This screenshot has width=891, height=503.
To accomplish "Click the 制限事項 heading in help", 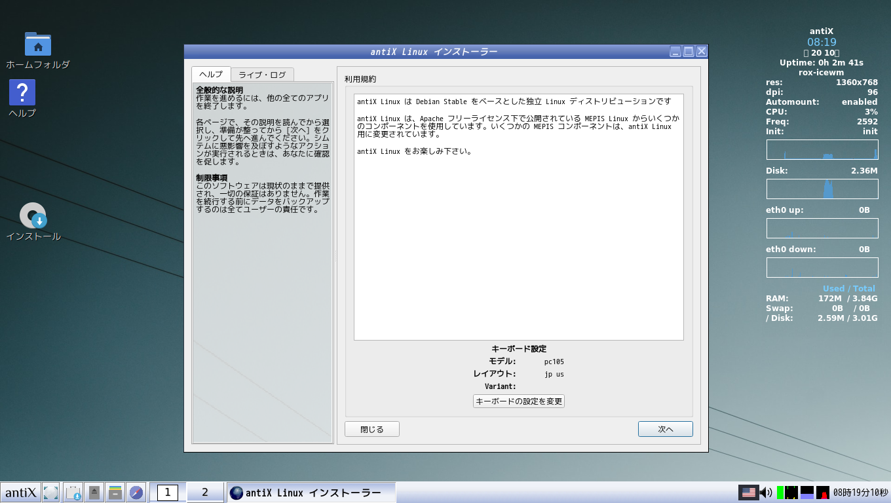I will pos(212,178).
